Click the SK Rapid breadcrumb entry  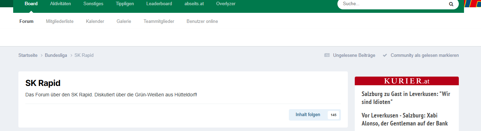(x=84, y=55)
